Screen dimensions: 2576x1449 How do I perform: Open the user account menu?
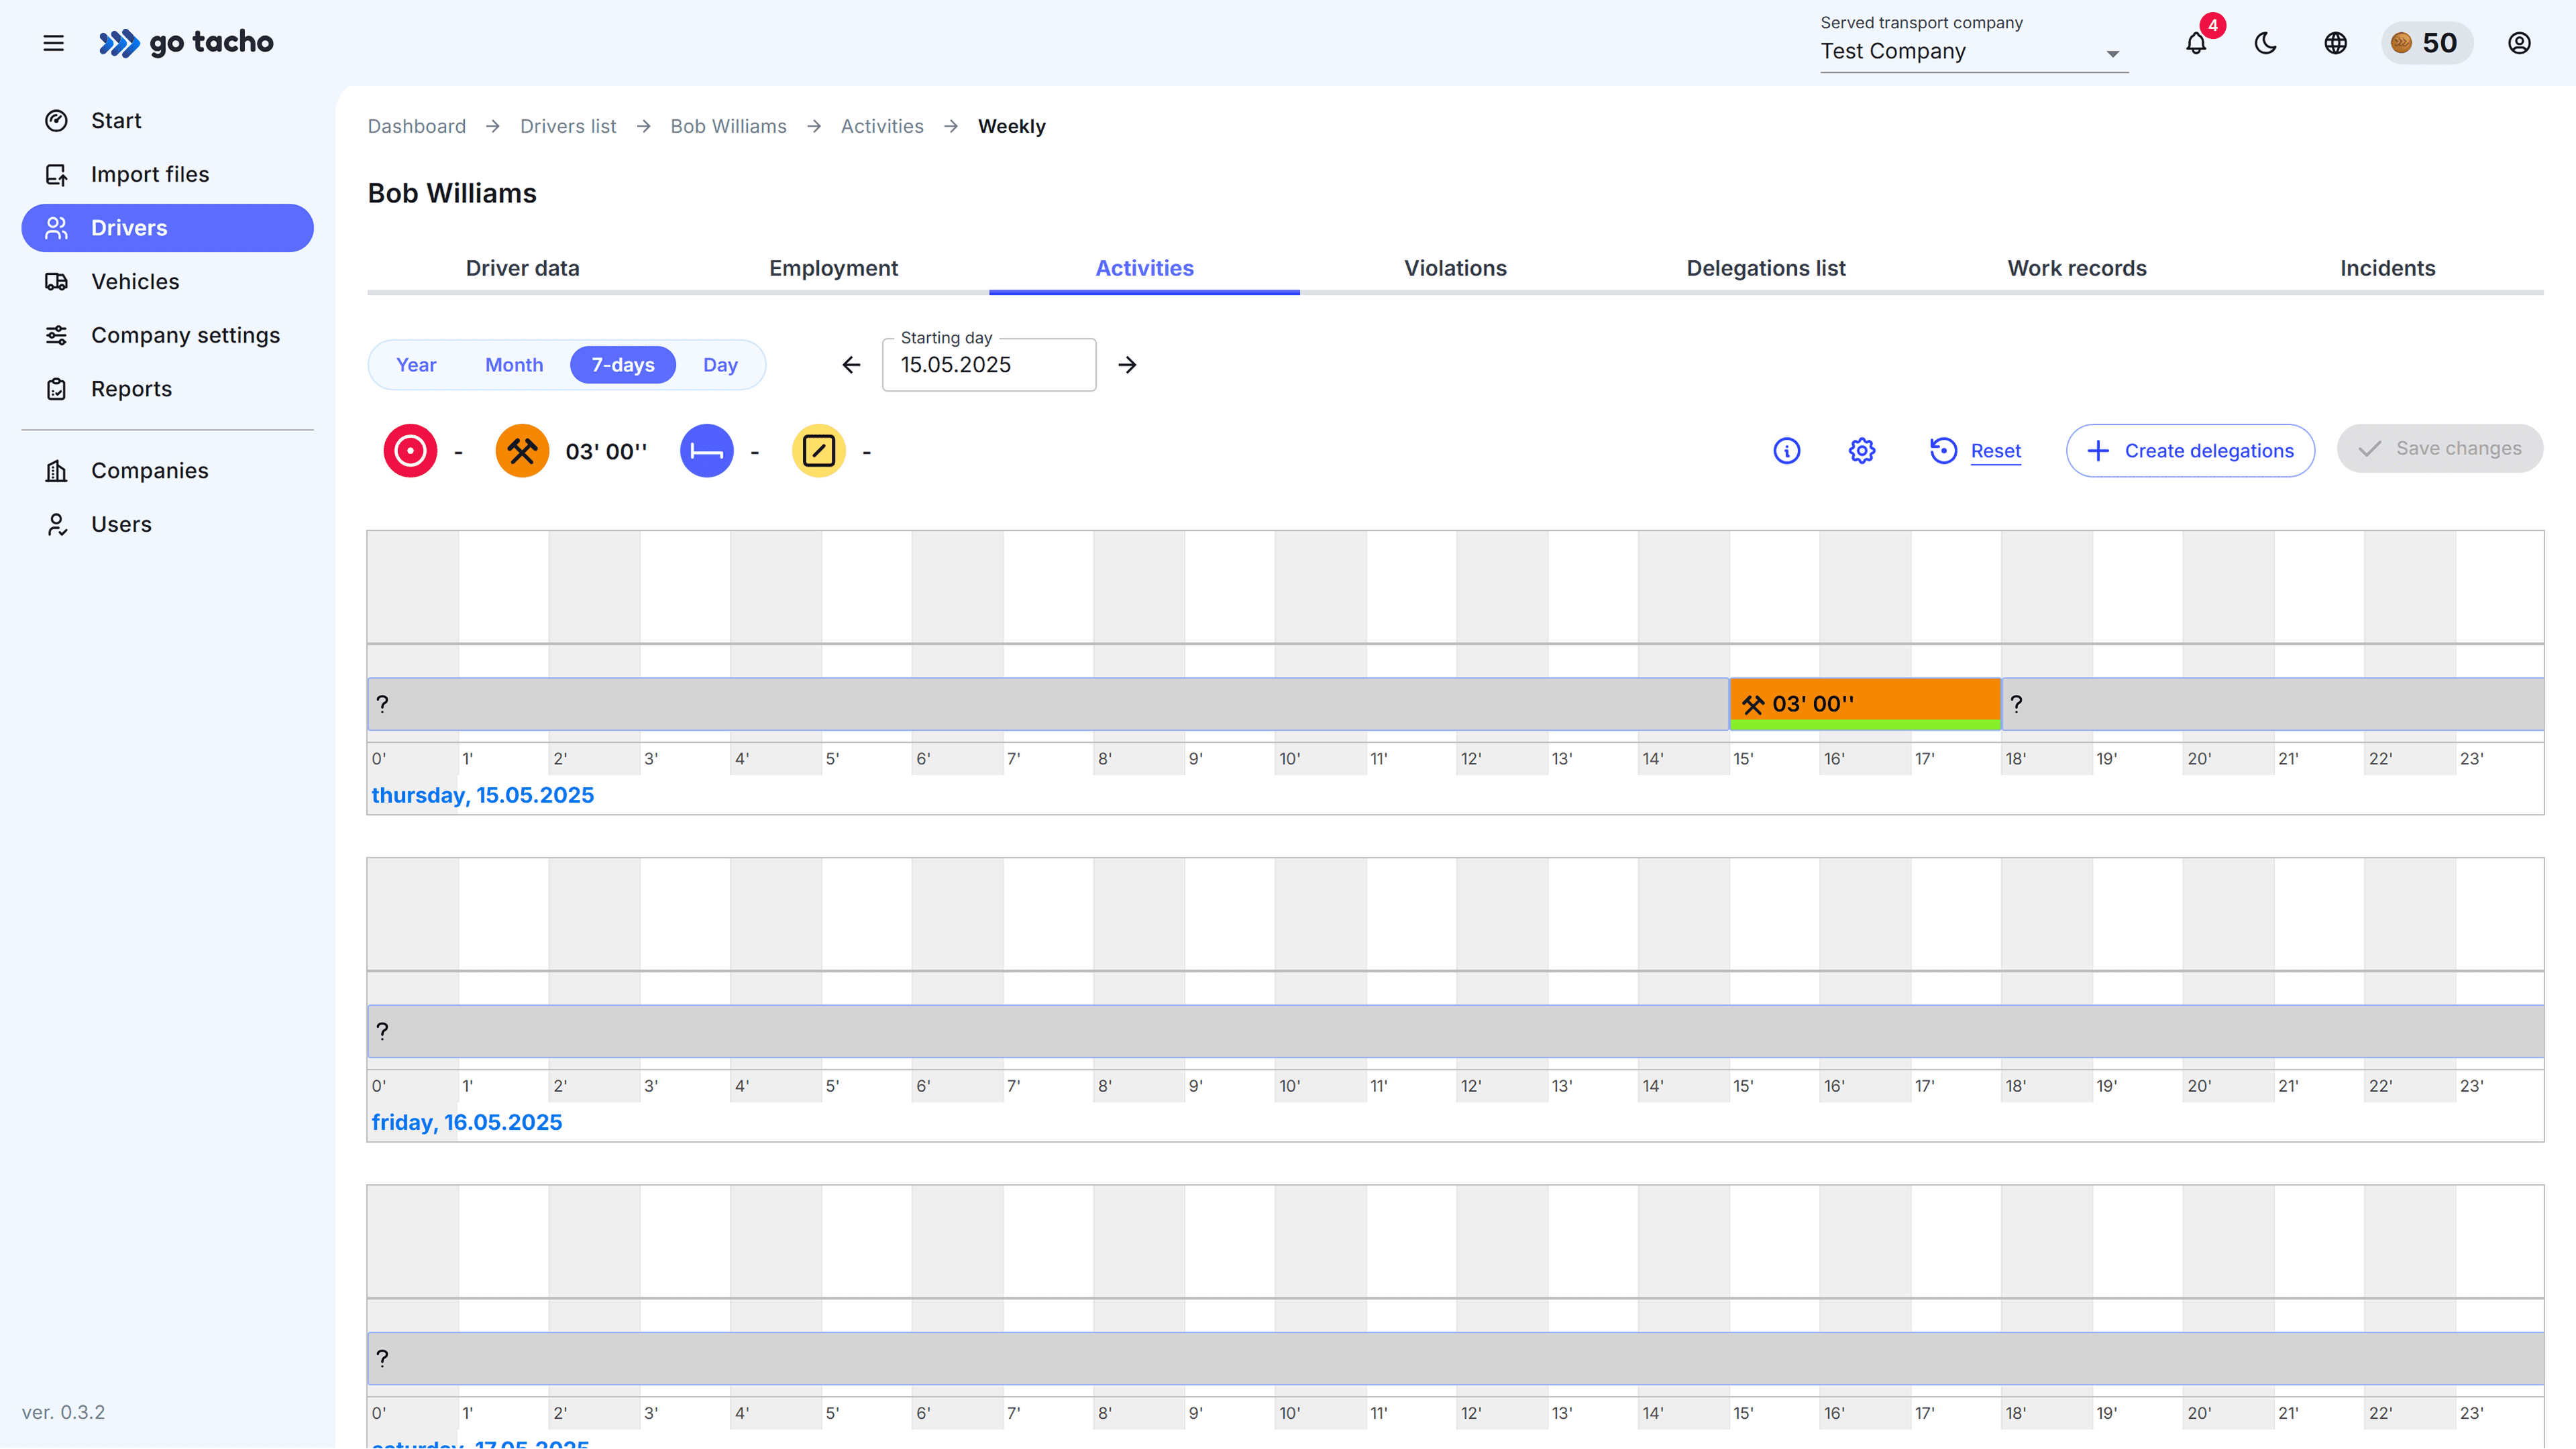(2519, 43)
